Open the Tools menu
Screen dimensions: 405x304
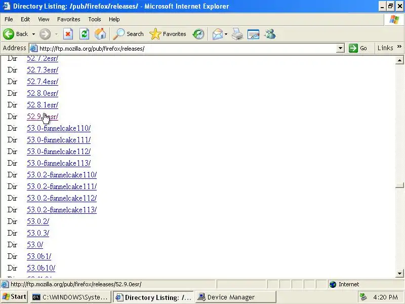95,19
